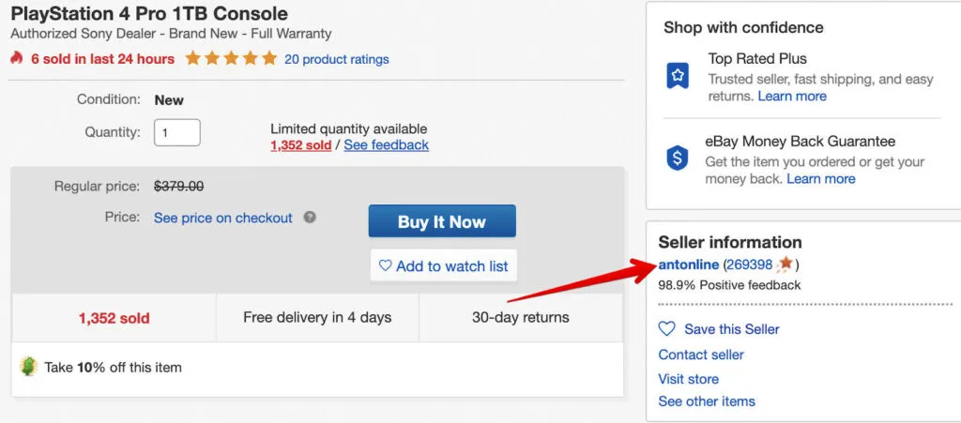Click the price help question mark icon
961x423 pixels.
(310, 217)
